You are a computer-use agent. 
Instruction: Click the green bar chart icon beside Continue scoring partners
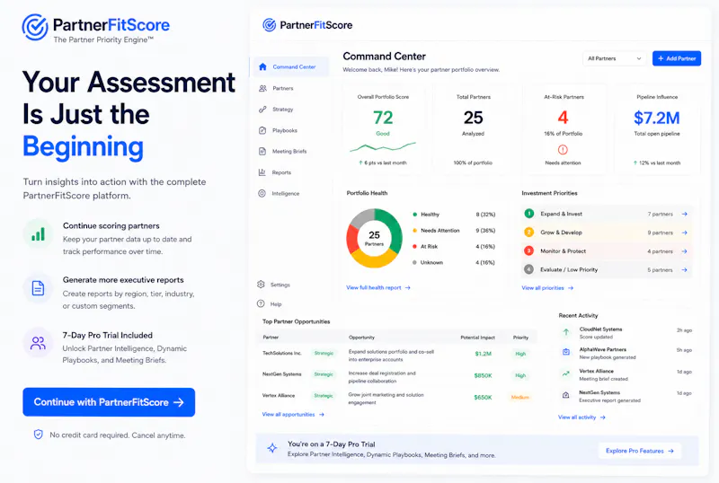[x=38, y=234]
